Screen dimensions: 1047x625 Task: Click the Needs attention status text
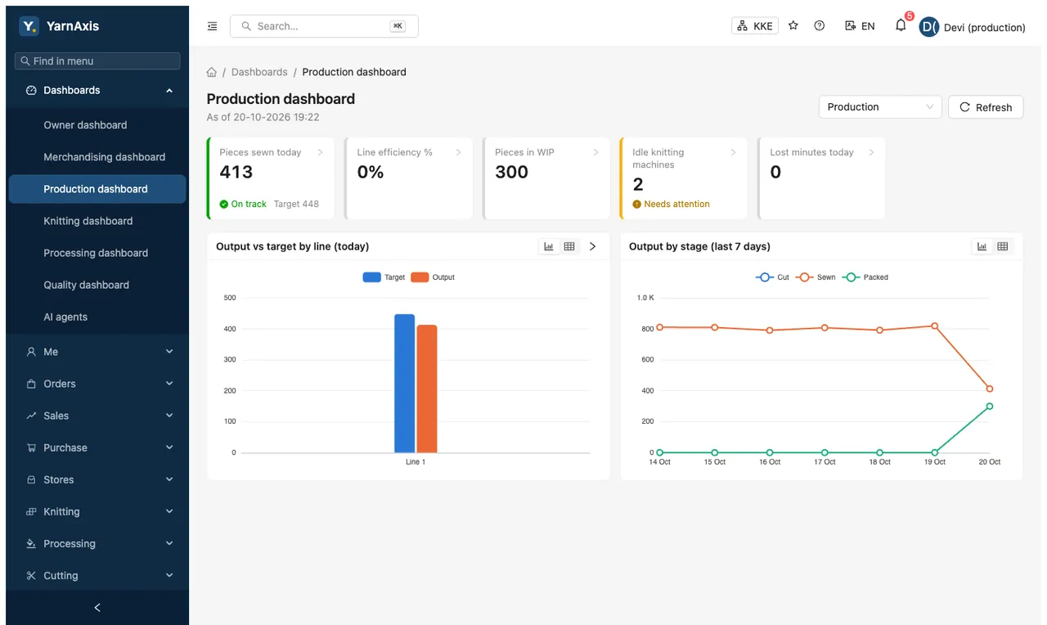coord(676,205)
